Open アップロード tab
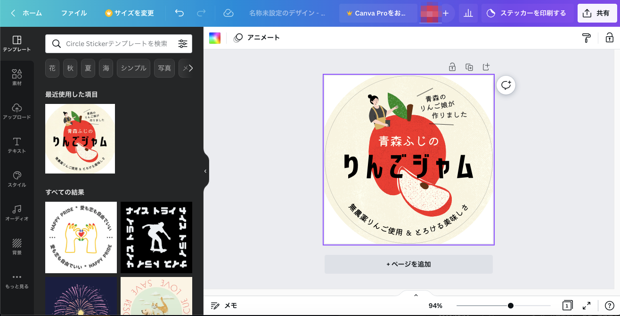The height and width of the screenshot is (316, 620). 17,111
